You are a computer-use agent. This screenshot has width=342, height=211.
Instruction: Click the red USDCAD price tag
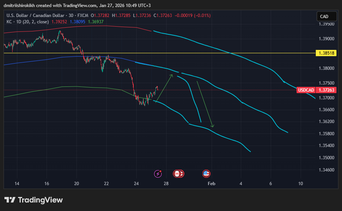[x=306, y=90]
